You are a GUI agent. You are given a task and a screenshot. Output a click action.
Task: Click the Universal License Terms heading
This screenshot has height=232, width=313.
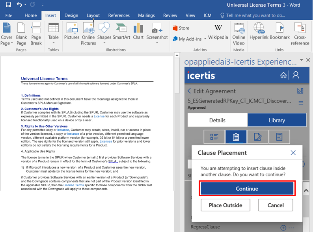coord(44,79)
